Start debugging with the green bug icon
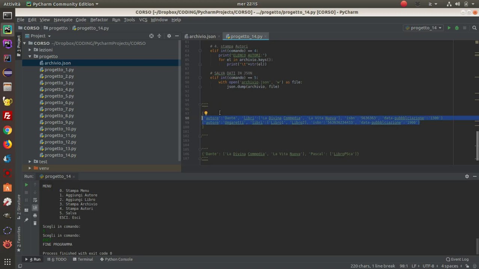The image size is (479, 269). pyautogui.click(x=457, y=28)
